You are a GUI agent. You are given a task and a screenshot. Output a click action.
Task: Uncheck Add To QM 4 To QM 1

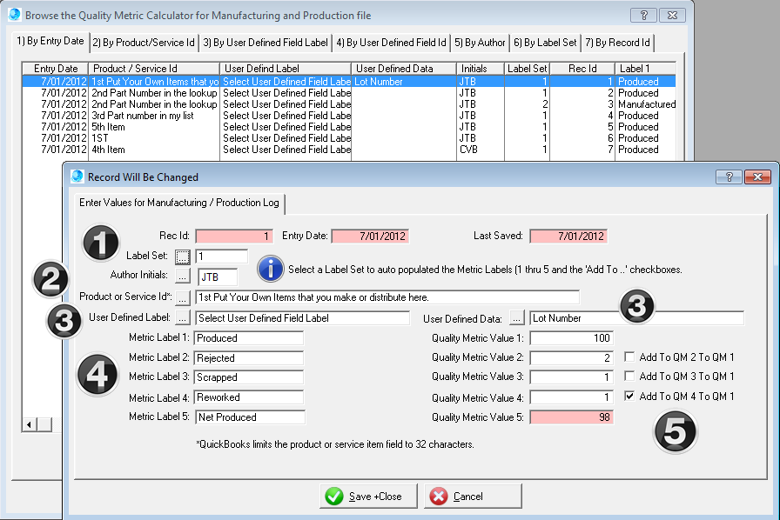(x=630, y=397)
